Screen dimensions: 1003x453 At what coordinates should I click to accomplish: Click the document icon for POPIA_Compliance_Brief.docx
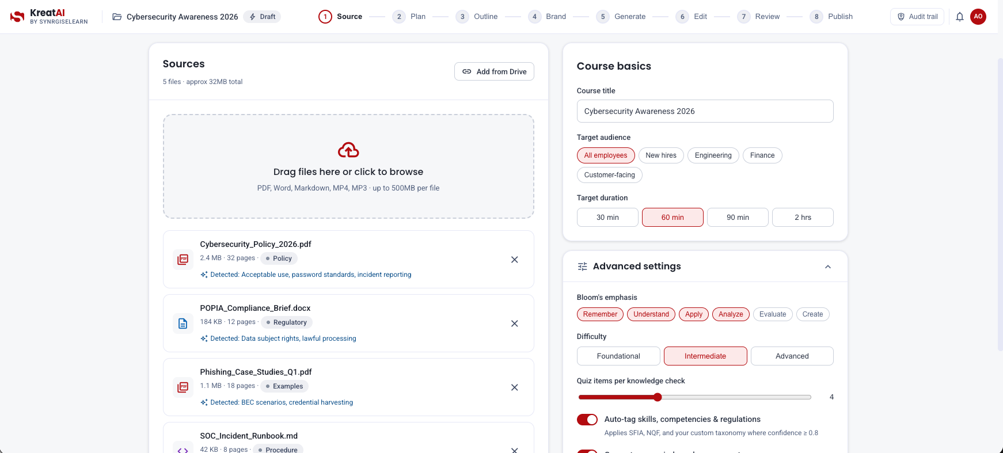pyautogui.click(x=183, y=323)
